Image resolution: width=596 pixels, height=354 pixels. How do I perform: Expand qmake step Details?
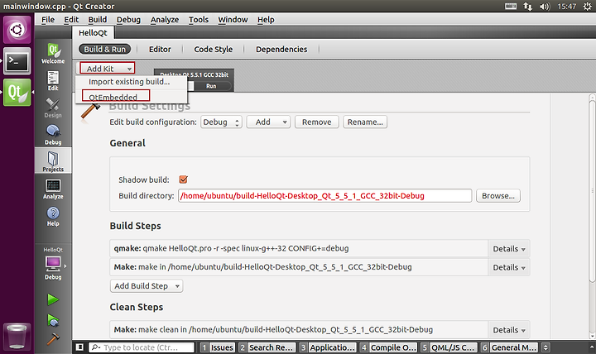(x=509, y=249)
